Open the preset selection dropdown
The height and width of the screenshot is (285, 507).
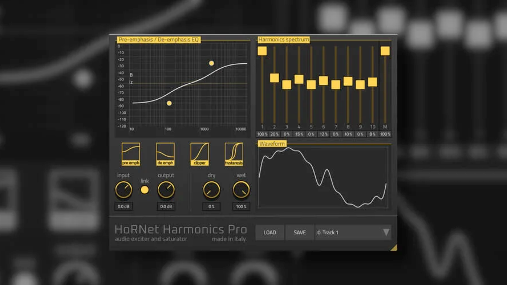coord(353,232)
